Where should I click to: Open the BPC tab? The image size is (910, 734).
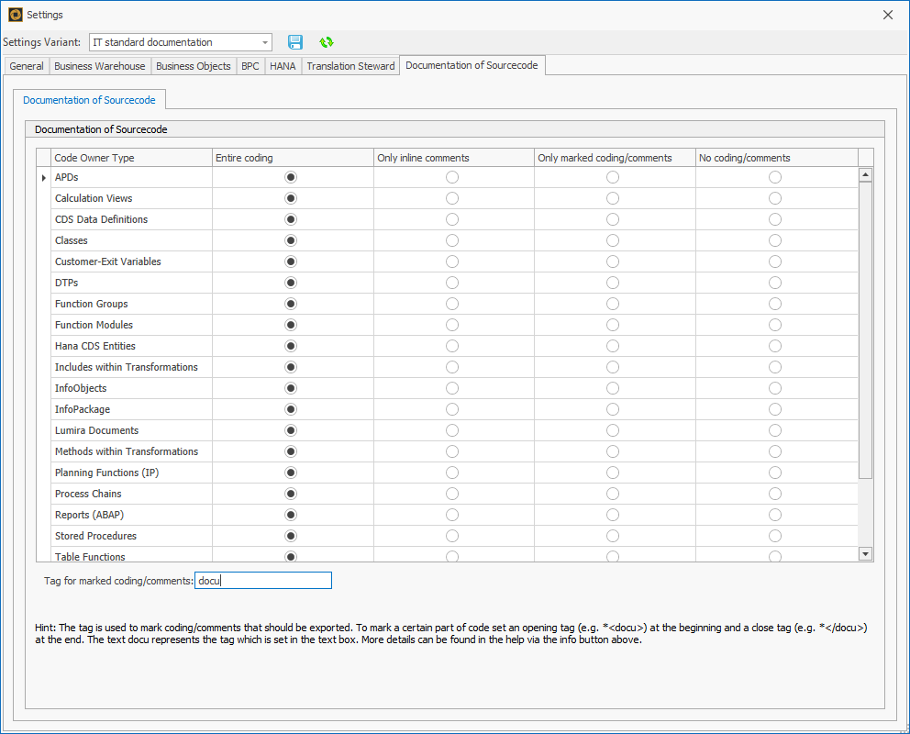(x=250, y=65)
